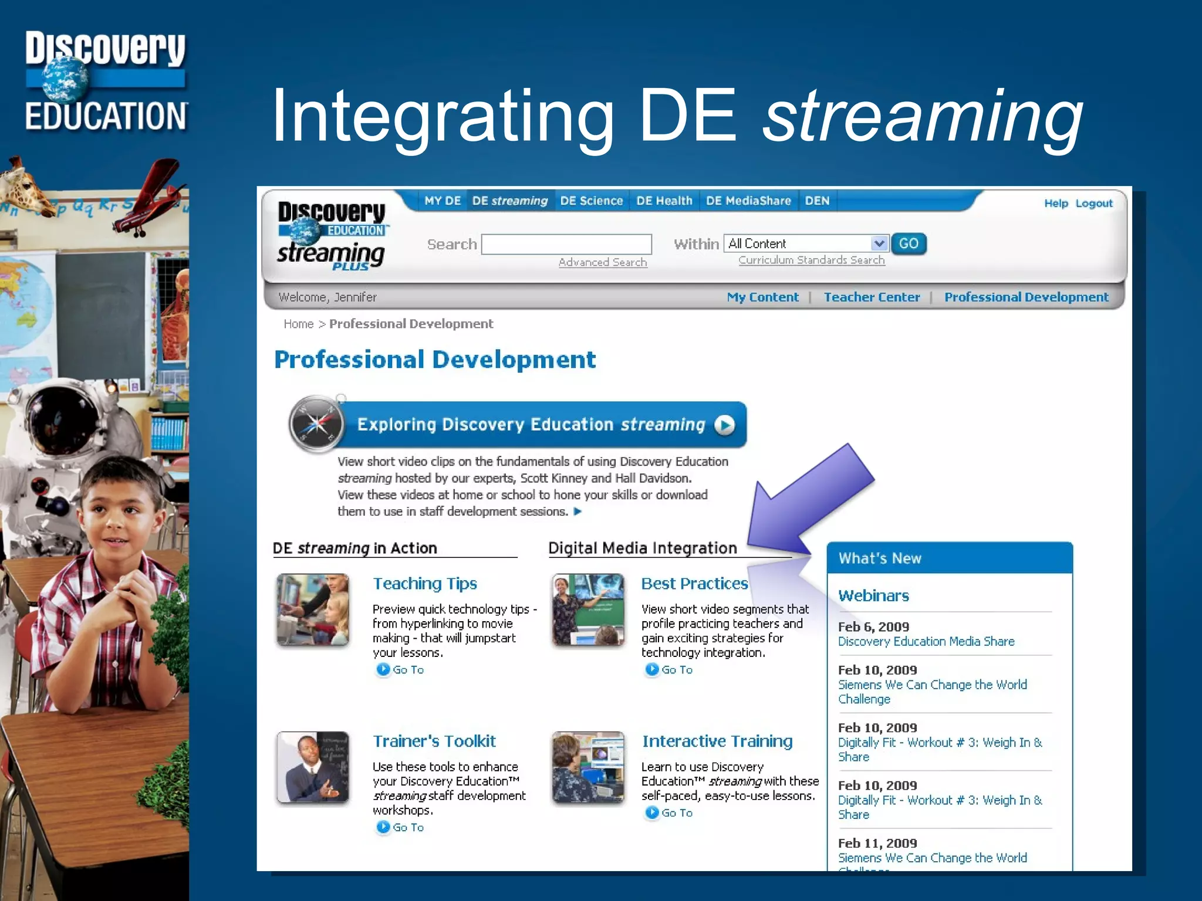
Task: Open the Trainer's Toolkit thumbnail image
Action: [x=313, y=767]
